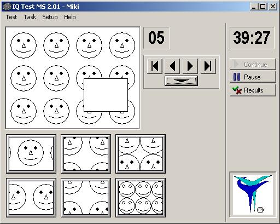Click the grayed Continue button
This screenshot has height=224, width=280.
coord(253,64)
